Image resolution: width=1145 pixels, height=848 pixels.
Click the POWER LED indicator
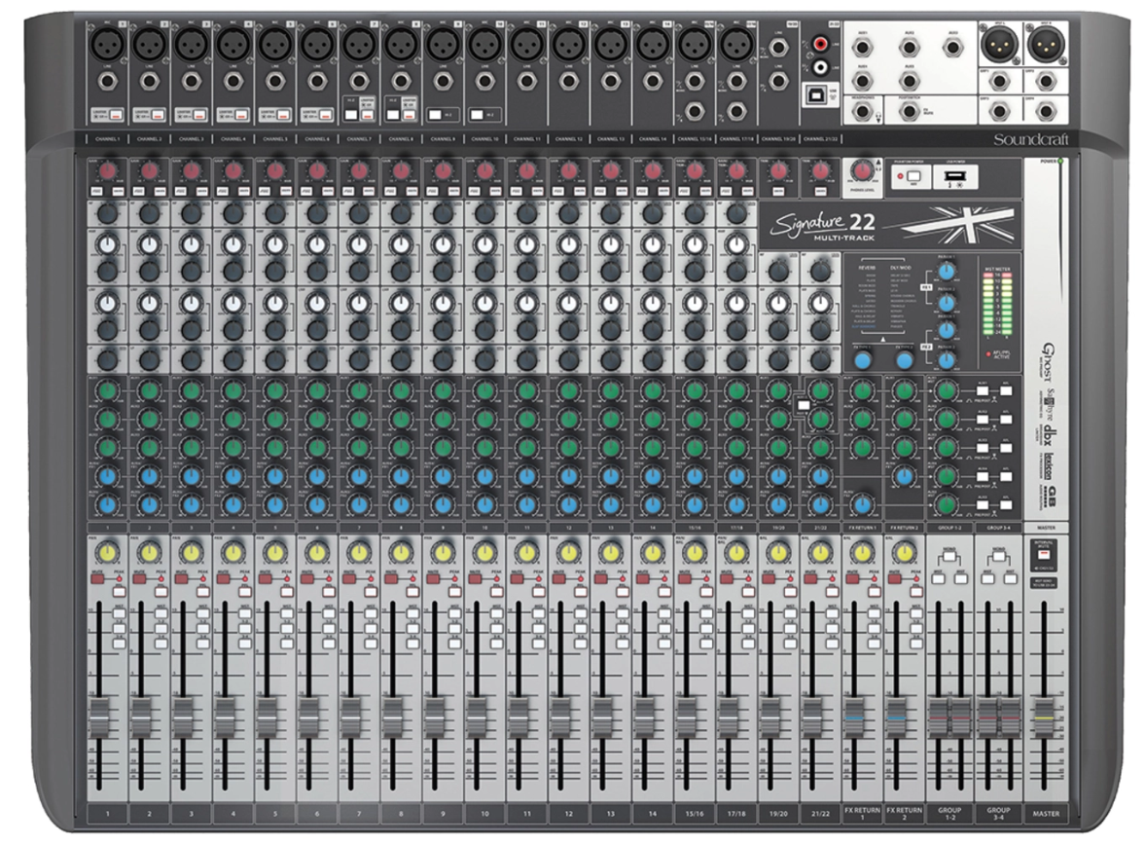pyautogui.click(x=1058, y=160)
